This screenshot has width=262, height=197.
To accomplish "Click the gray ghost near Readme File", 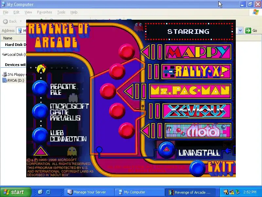I will point(73,98).
